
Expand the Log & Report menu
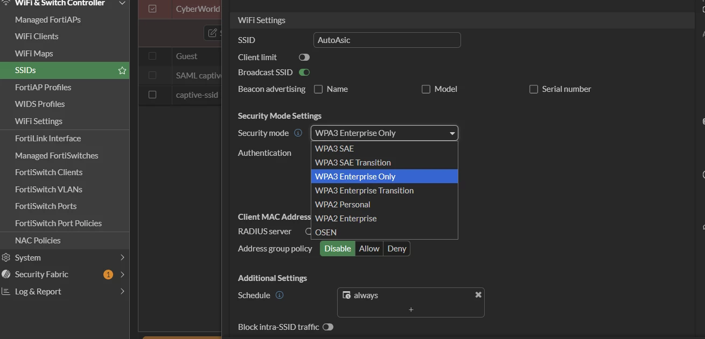[122, 291]
